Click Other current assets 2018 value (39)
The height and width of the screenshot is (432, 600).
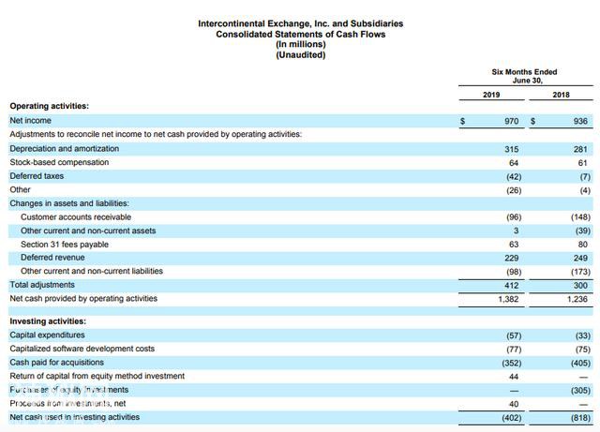click(x=583, y=231)
